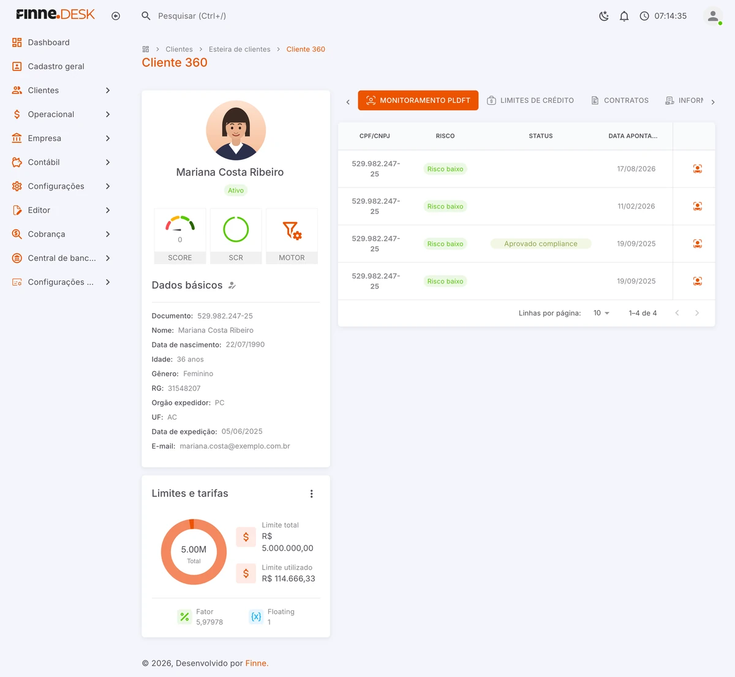Screen dimensions: 735x677
Task: Expand the Central de banc... chevron
Action: pyautogui.click(x=108, y=258)
